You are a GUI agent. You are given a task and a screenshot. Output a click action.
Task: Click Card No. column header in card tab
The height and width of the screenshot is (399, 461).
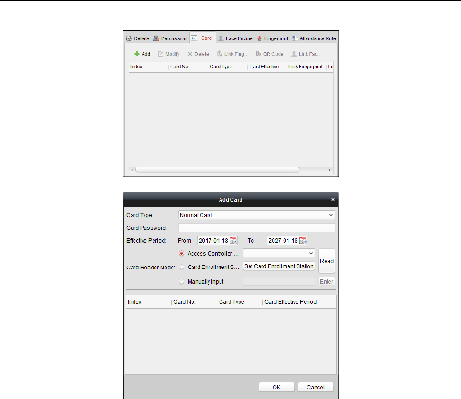(188, 66)
